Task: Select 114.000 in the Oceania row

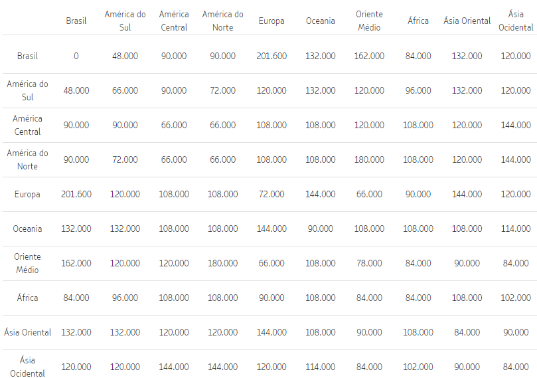Action: click(x=515, y=229)
